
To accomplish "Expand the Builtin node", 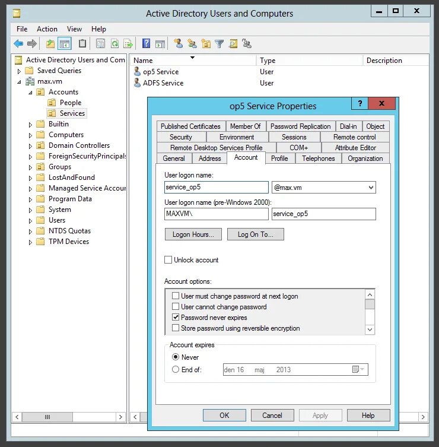I will (30, 125).
